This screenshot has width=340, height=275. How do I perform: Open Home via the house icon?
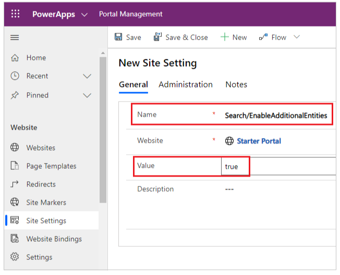click(x=15, y=58)
